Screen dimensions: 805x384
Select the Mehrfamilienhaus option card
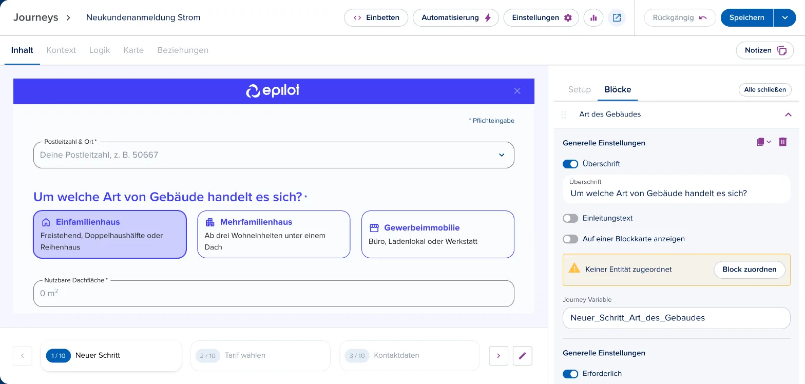(x=274, y=234)
